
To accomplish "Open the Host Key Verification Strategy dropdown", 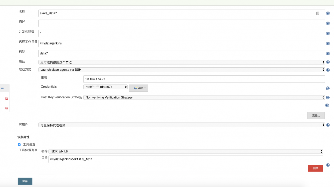I will [x=204, y=97].
